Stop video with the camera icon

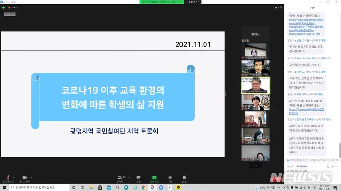click(x=25, y=179)
